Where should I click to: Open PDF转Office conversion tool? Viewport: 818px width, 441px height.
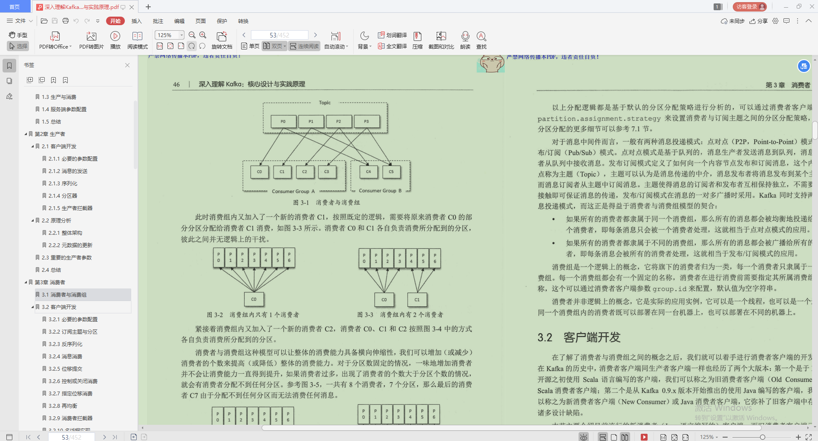tap(55, 40)
